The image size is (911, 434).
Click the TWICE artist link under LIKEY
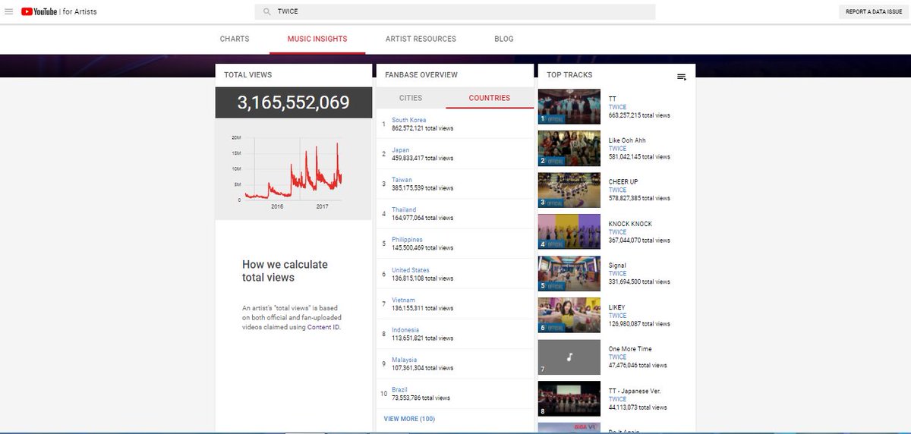(x=617, y=316)
